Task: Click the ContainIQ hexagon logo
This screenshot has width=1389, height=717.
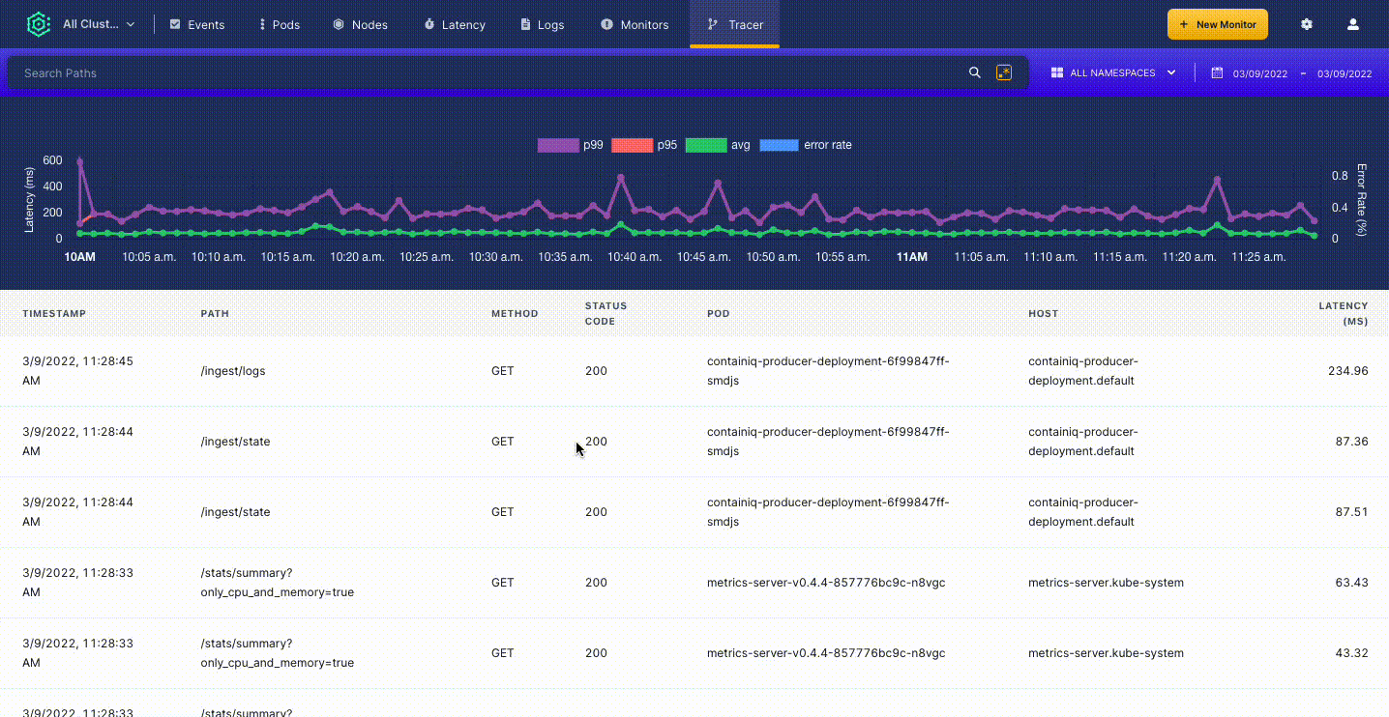Action: pos(38,24)
